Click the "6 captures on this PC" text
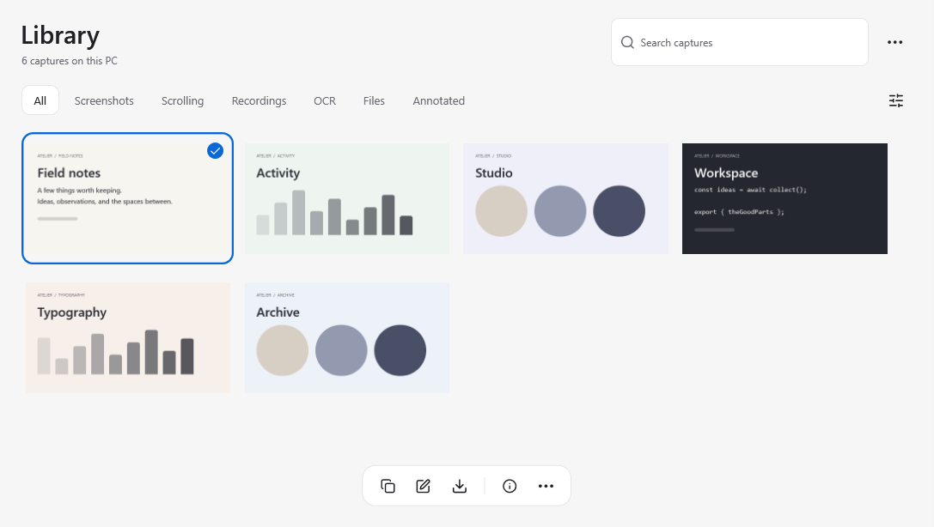 pyautogui.click(x=69, y=61)
